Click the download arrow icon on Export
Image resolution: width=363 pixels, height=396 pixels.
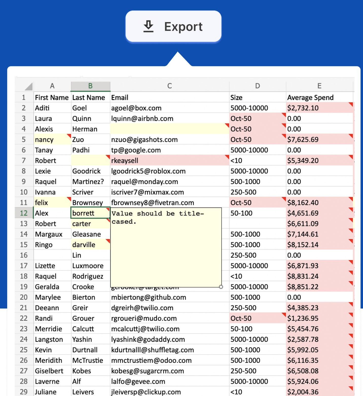pyautogui.click(x=148, y=26)
